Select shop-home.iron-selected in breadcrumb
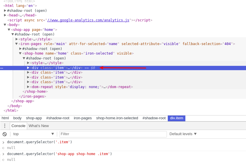This screenshot has width=246, height=162. (117, 118)
